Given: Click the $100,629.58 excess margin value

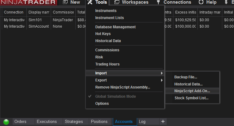Looking at the screenshot, I should [185, 20].
